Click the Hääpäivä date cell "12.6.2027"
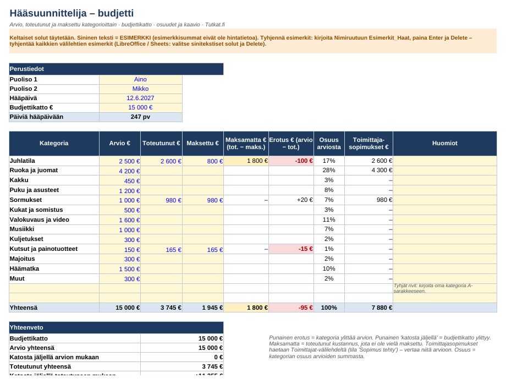This screenshot has height=384, width=506. click(140, 98)
